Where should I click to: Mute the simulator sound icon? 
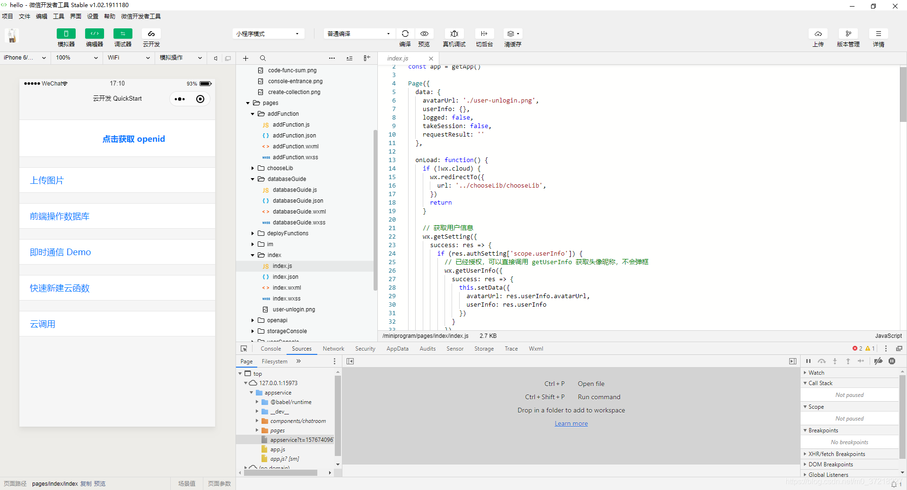(x=216, y=58)
